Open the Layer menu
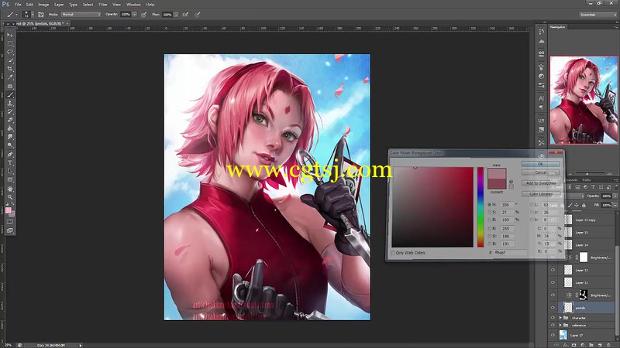The width and height of the screenshot is (620, 348). coord(59,5)
